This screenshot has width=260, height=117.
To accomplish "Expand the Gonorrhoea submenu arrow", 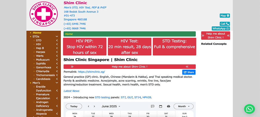I will point(57,68).
